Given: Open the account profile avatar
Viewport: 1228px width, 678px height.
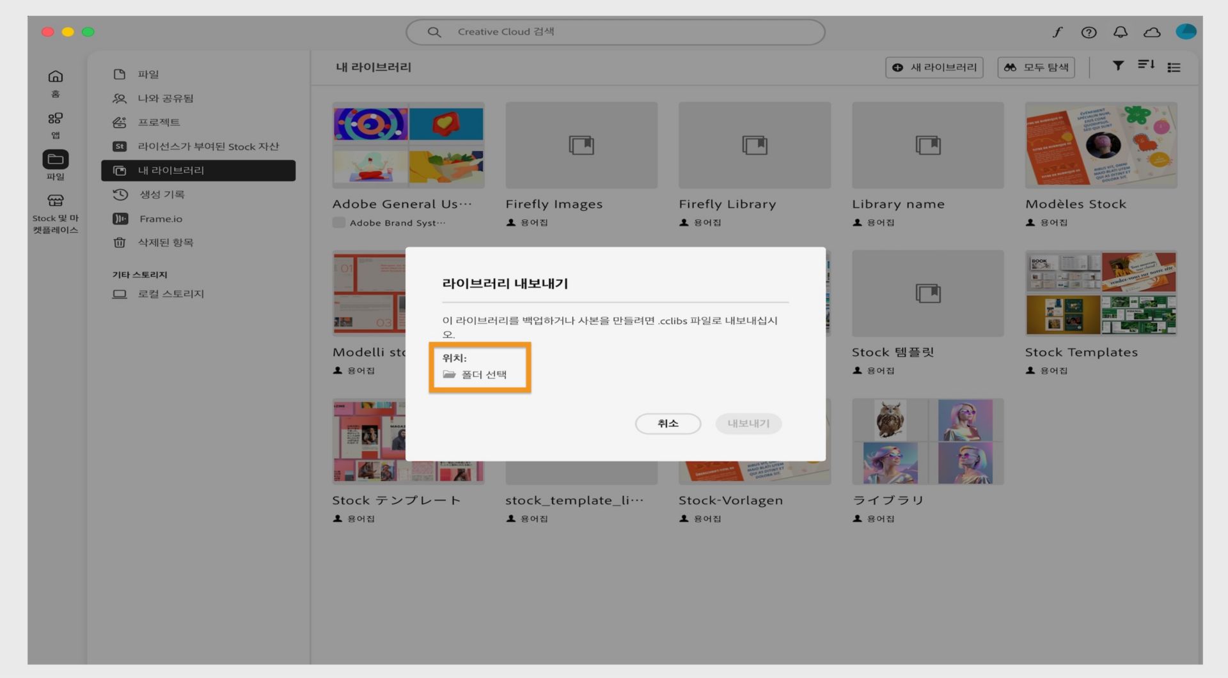Looking at the screenshot, I should coord(1186,31).
